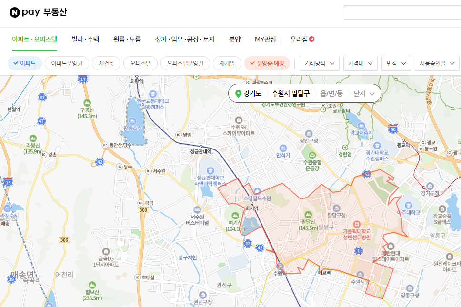Click the 성균관대학교 자연과학캠퍼스 icon
The image size is (461, 307).
tap(210, 171)
